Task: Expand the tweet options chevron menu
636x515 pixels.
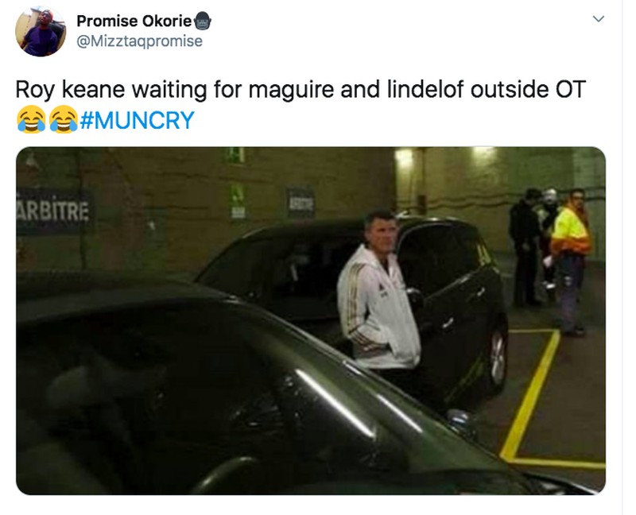Action: point(599,18)
